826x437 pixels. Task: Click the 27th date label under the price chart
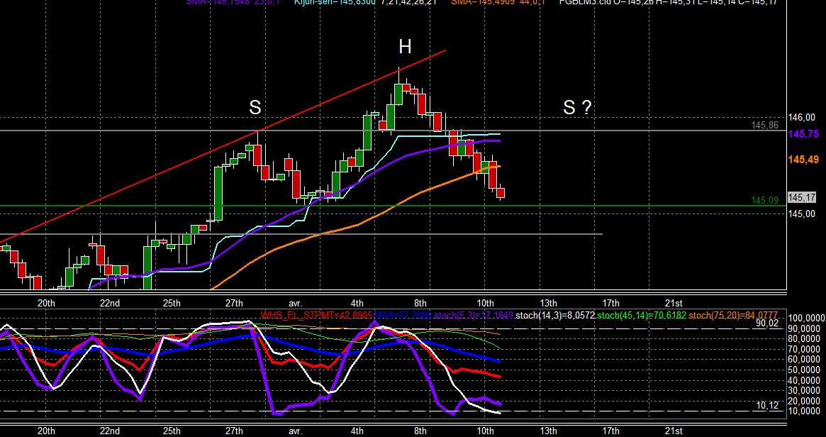(x=234, y=303)
